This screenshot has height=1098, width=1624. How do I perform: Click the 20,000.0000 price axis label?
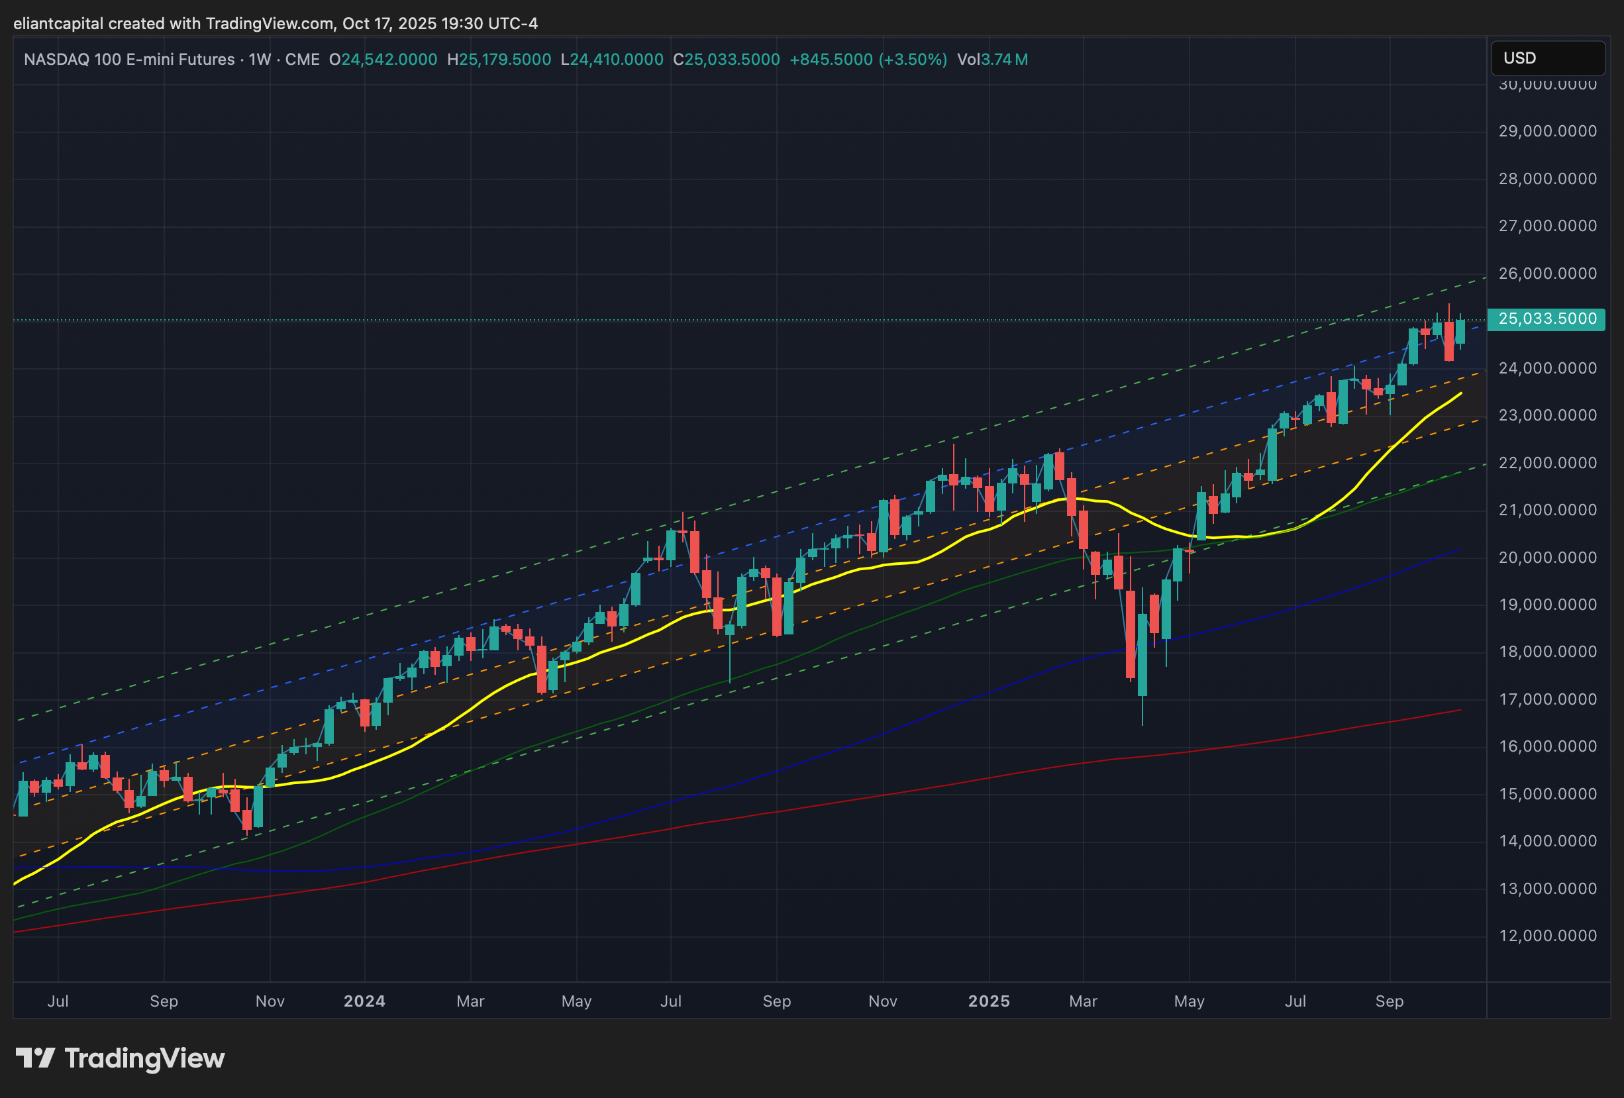click(1547, 557)
